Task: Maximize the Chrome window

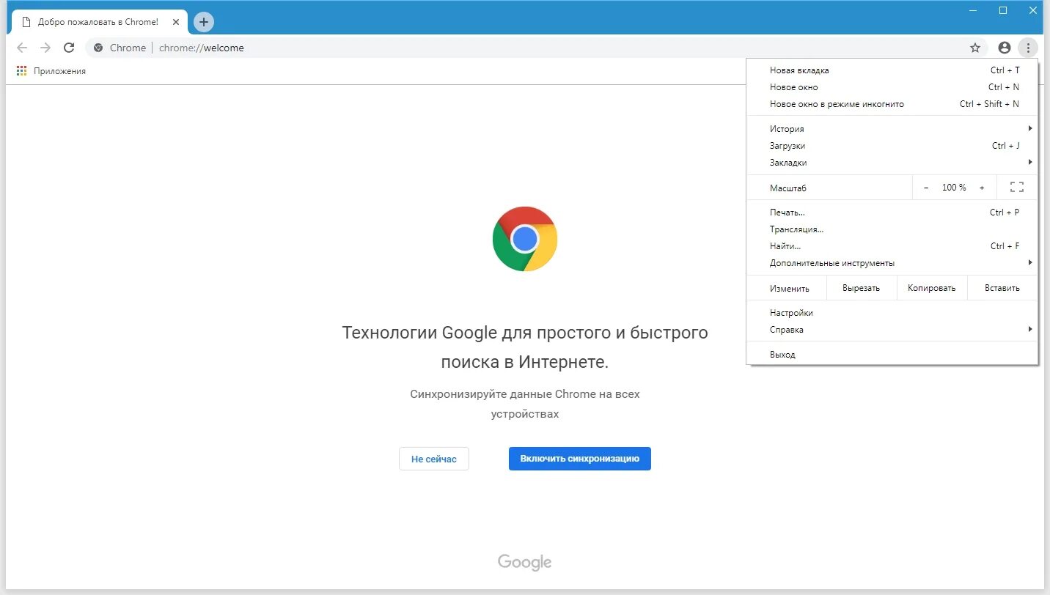Action: click(x=1003, y=10)
